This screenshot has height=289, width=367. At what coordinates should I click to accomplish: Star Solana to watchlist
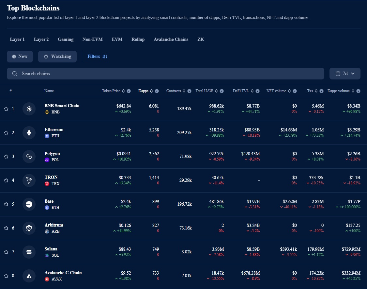(x=6, y=252)
